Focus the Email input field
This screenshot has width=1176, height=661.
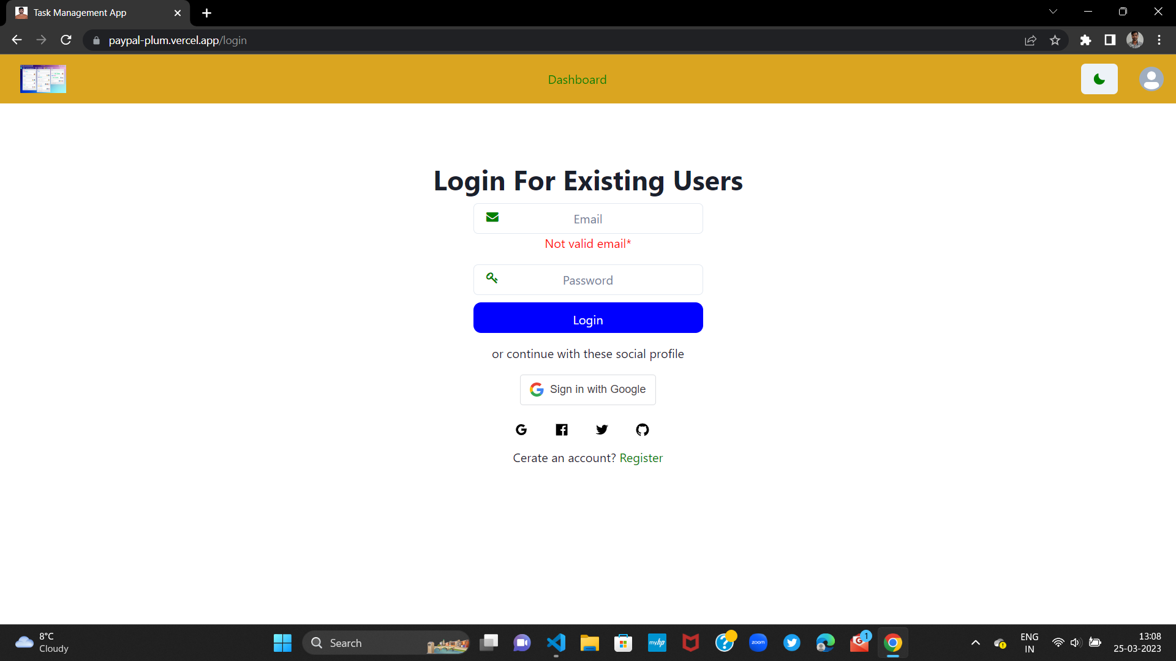[587, 219]
